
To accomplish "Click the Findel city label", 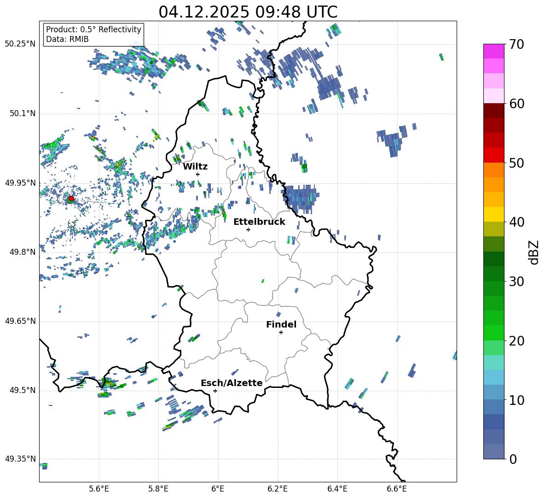I will 281,324.
